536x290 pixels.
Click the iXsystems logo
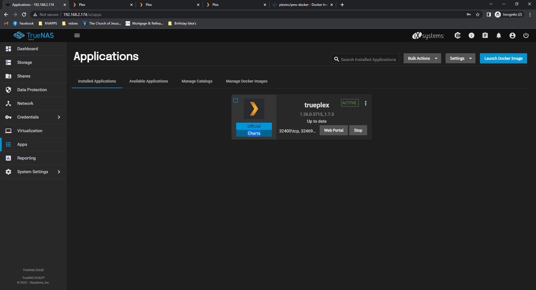pyautogui.click(x=428, y=35)
